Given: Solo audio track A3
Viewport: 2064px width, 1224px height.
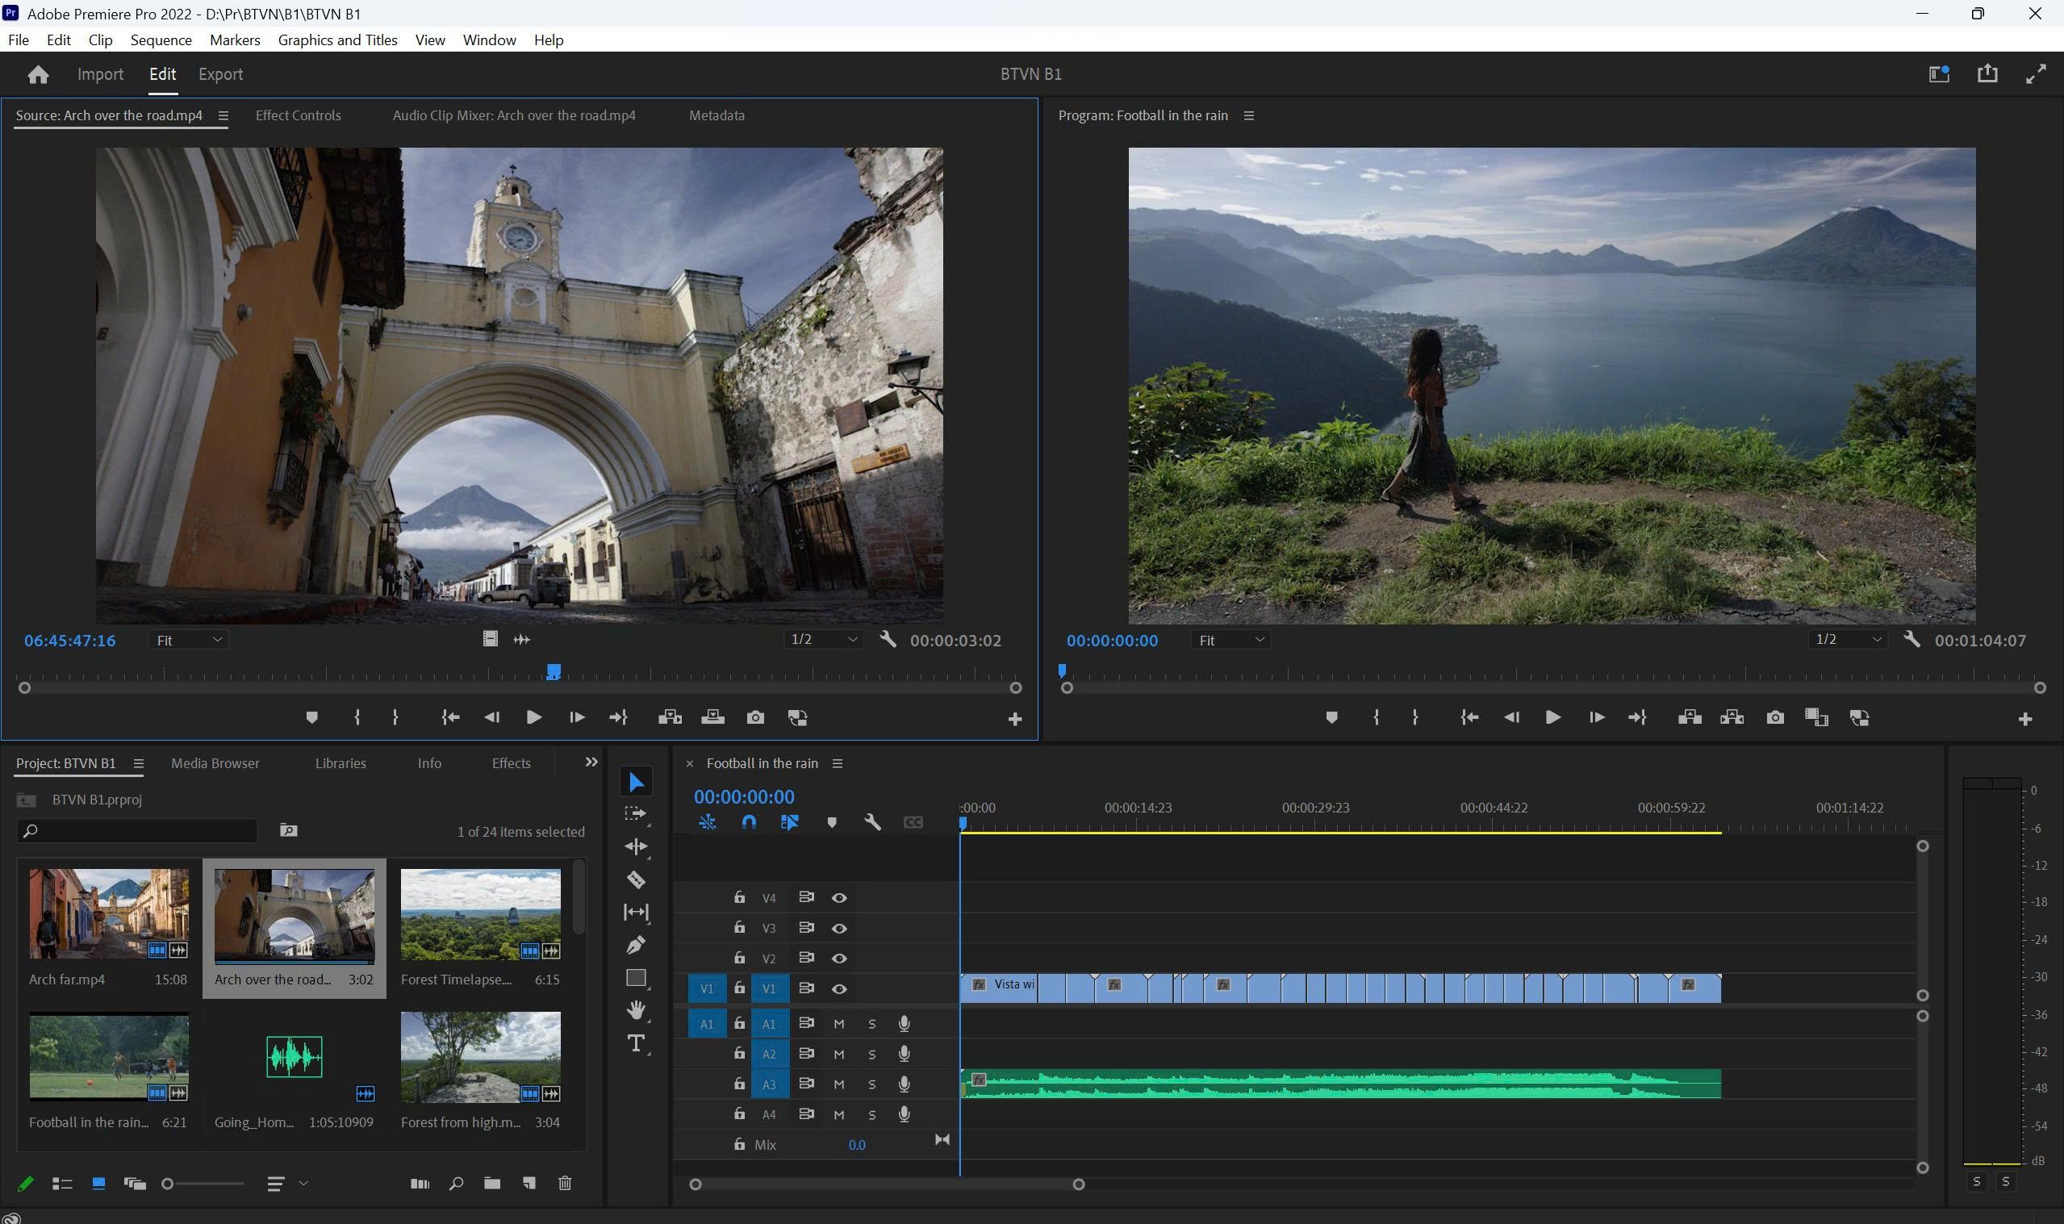Looking at the screenshot, I should (x=871, y=1084).
